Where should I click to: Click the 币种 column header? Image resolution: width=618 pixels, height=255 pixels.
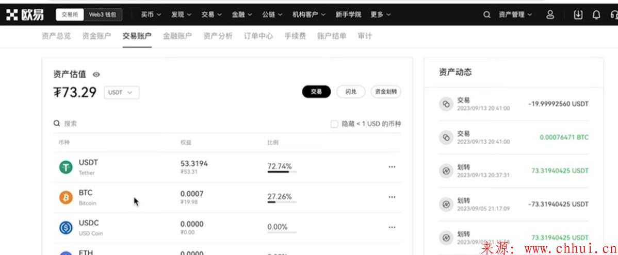[64, 143]
